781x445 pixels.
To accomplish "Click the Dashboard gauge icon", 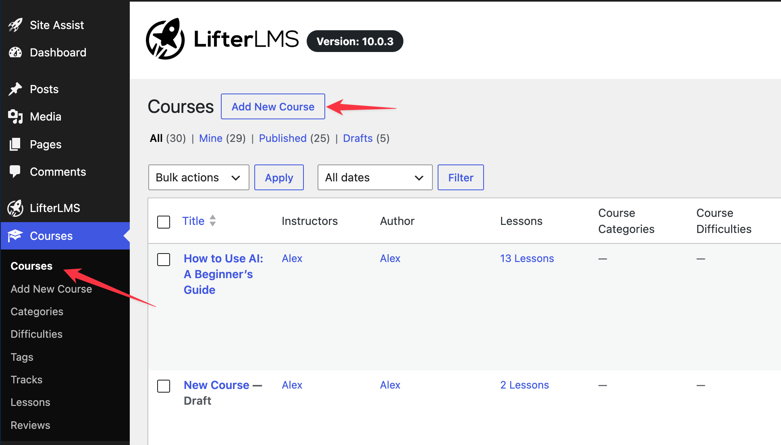I will 15,52.
